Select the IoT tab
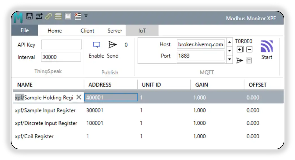Screen dimensions: 295x160 (142, 31)
